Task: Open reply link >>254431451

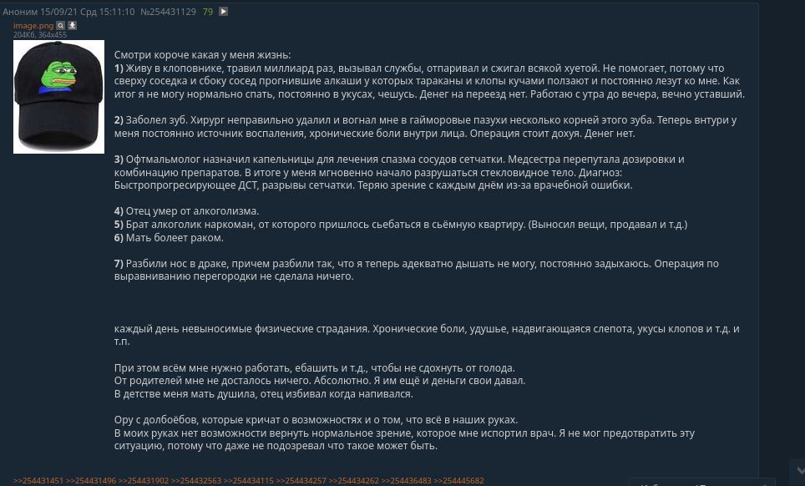Action: coord(38,481)
